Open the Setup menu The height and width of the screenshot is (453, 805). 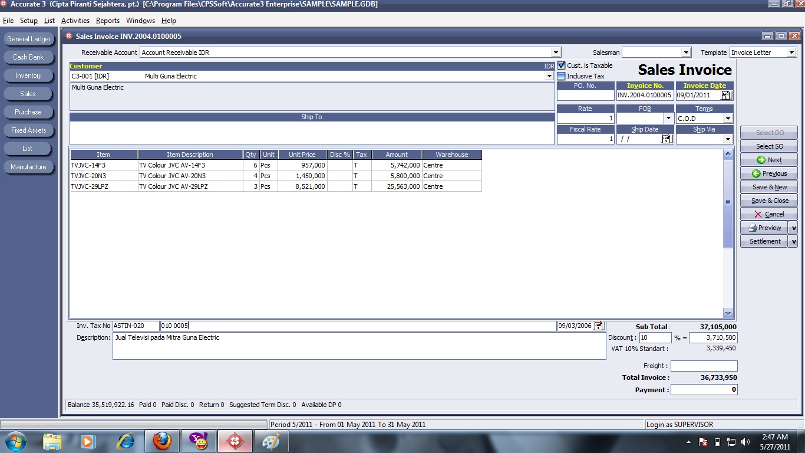pyautogui.click(x=28, y=21)
